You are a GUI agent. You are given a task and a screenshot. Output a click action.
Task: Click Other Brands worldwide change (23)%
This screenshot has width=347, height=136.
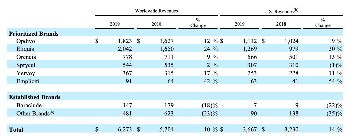(x=210, y=113)
